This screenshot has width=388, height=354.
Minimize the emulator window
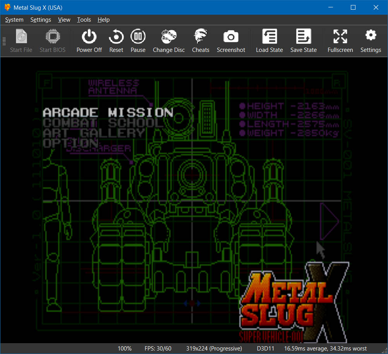331,7
